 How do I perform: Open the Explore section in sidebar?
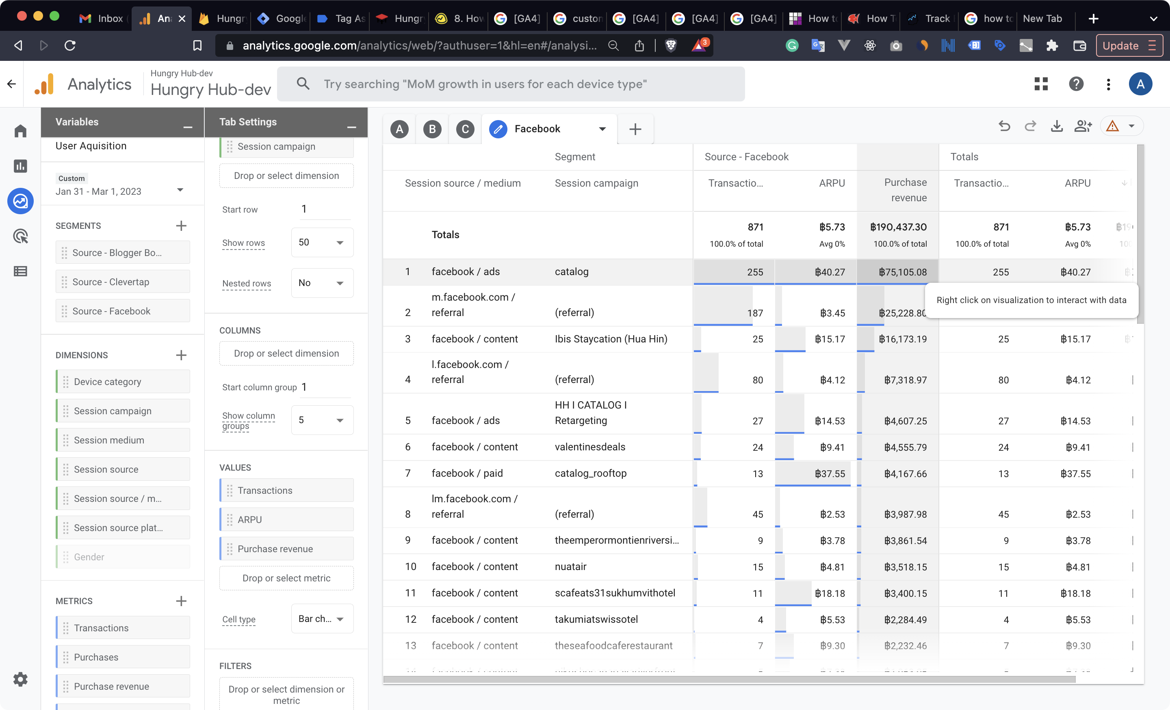point(20,201)
